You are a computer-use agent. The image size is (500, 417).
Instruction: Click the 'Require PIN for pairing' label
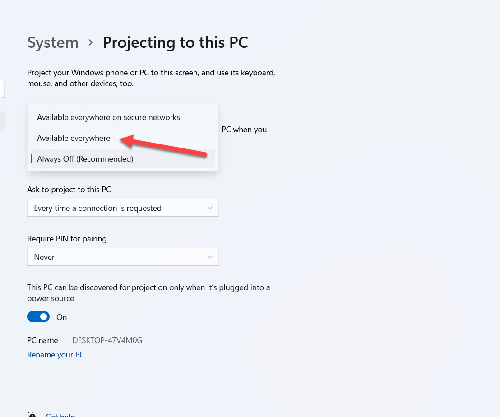click(67, 239)
